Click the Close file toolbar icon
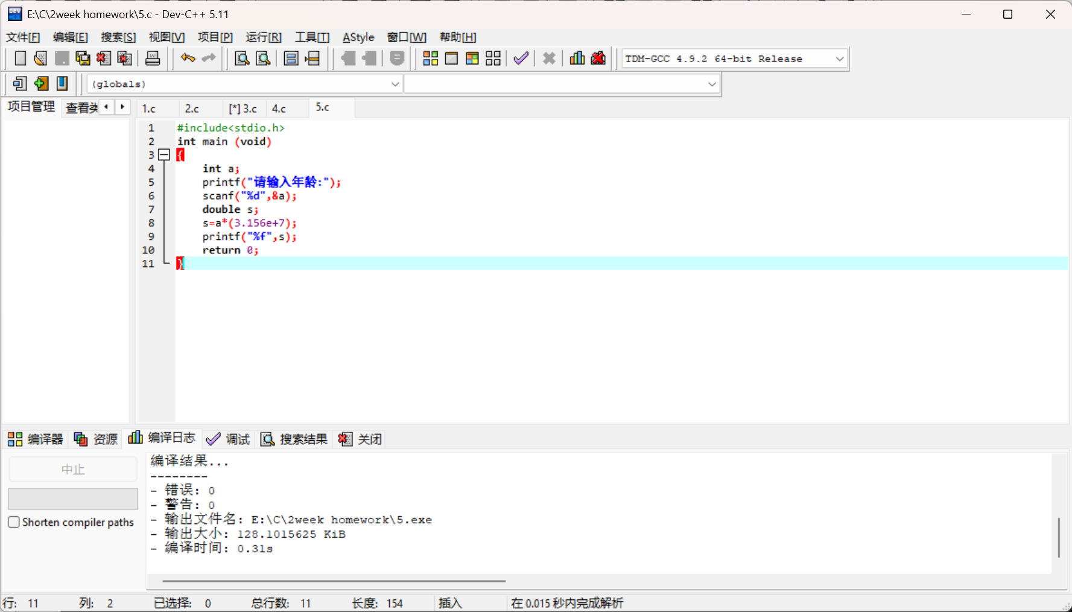The image size is (1072, 612). 104,58
